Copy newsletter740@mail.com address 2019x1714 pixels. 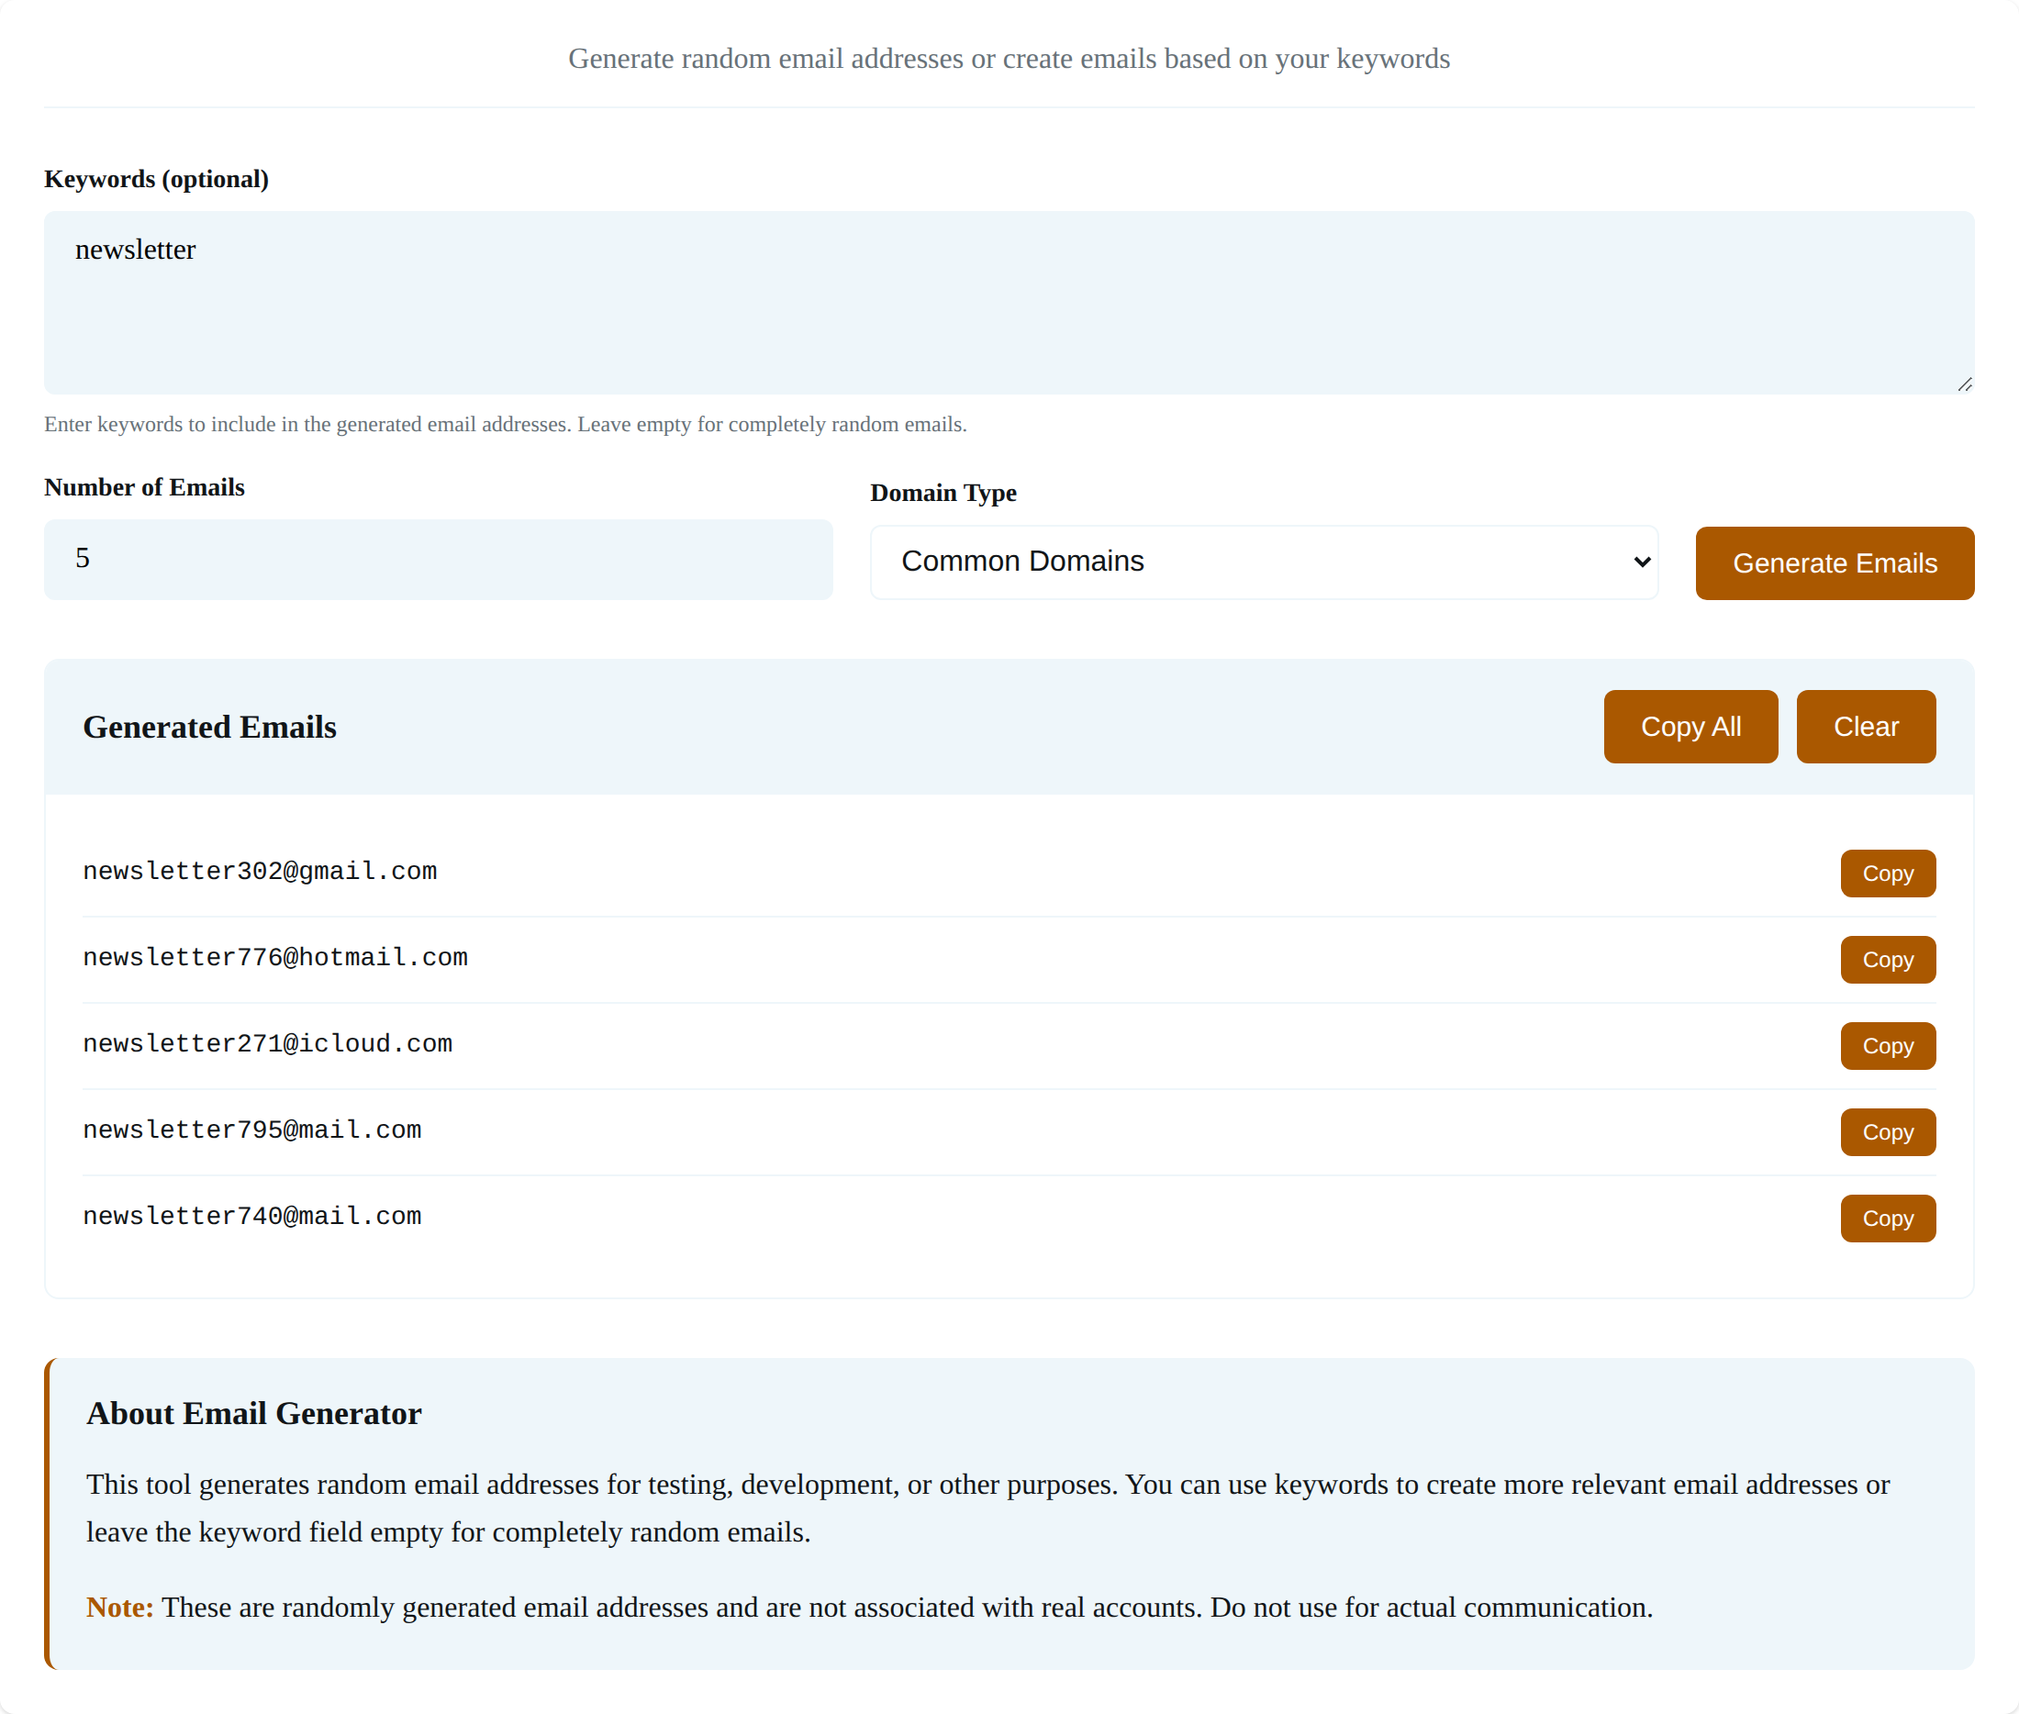click(1888, 1218)
